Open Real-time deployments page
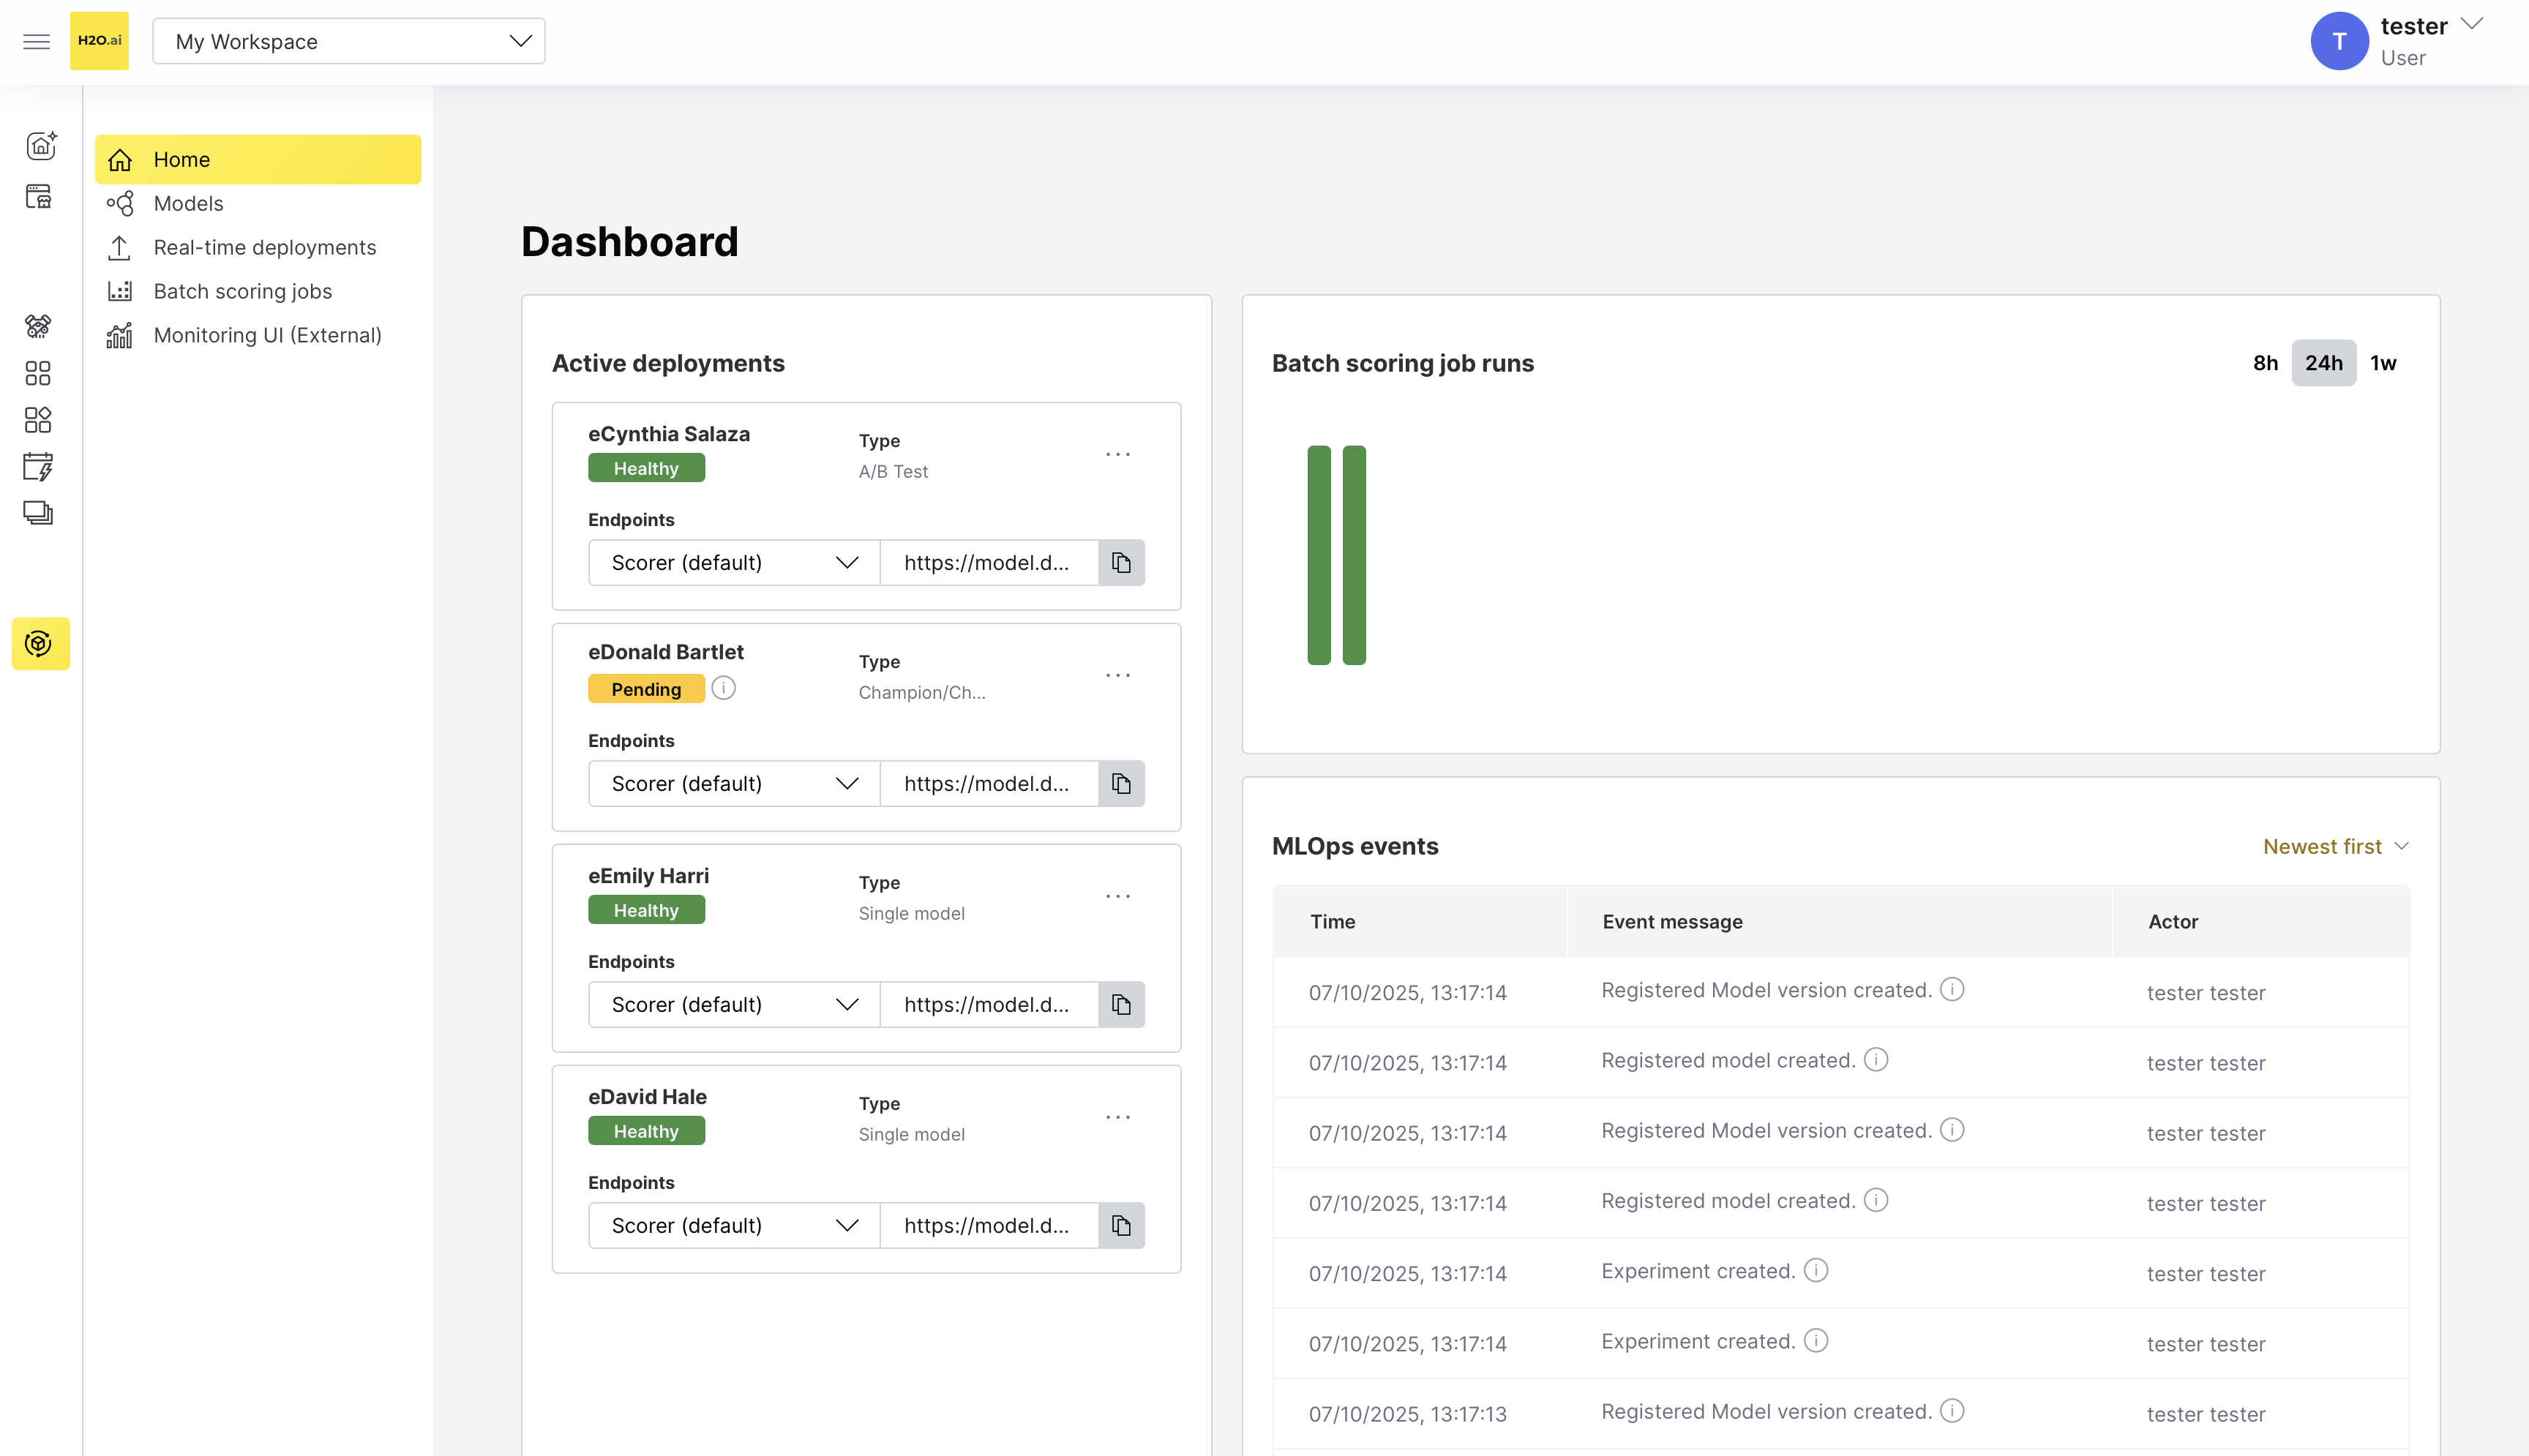The height and width of the screenshot is (1456, 2529). [264, 247]
